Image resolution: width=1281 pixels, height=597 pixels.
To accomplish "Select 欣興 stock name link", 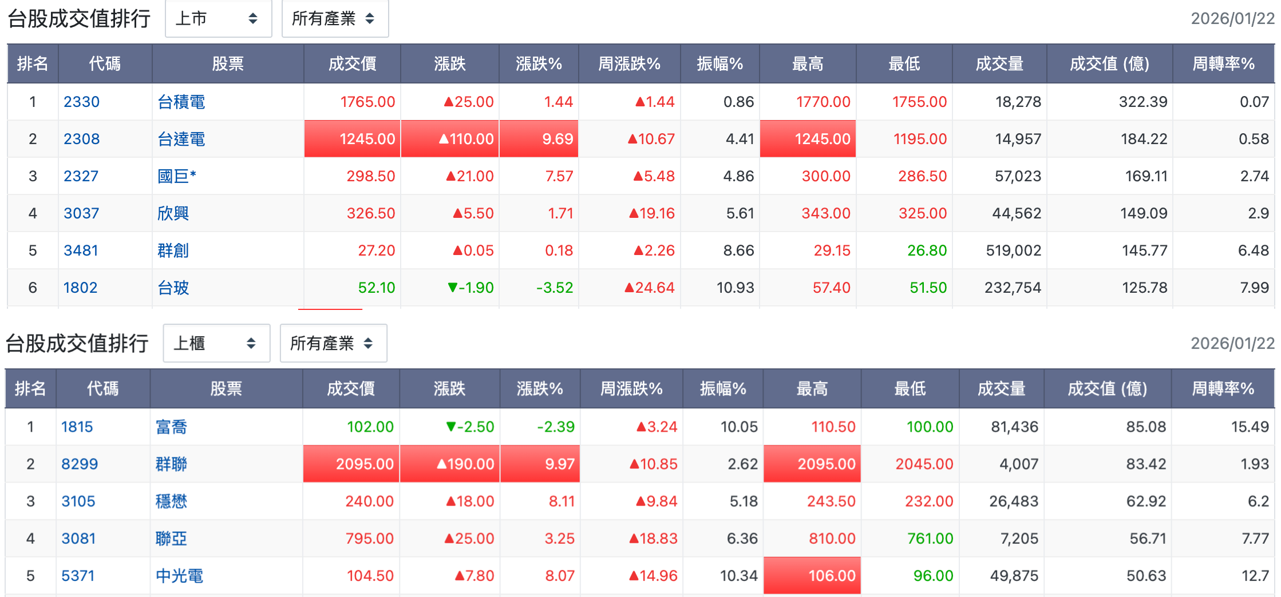I will point(173,213).
